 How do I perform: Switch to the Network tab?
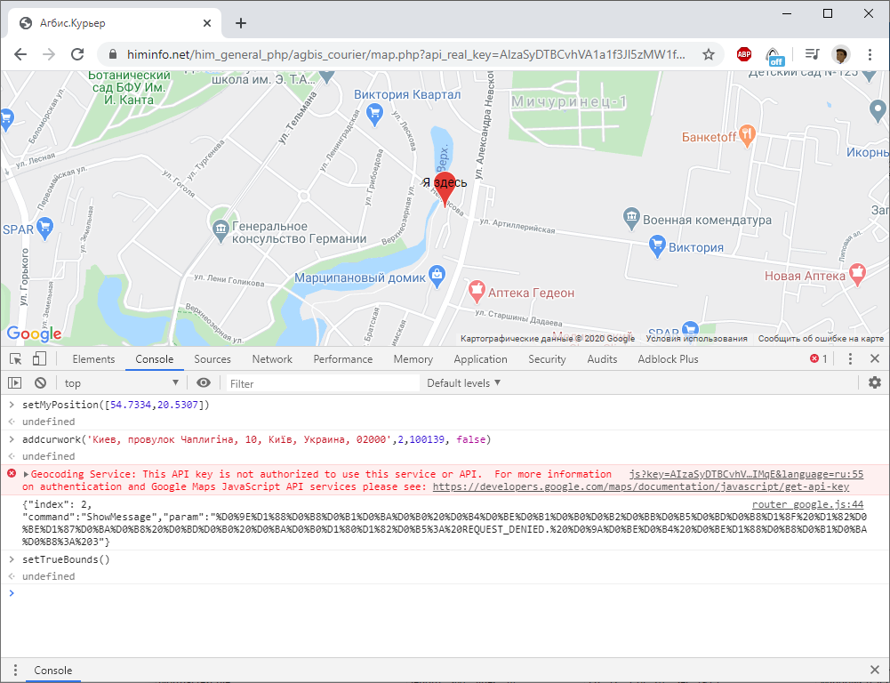[272, 358]
